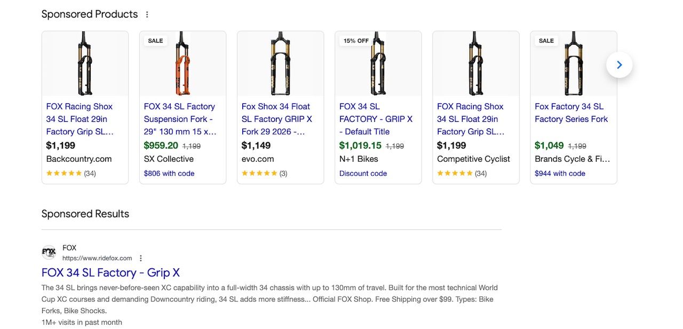Click the $944 with code link
The width and height of the screenshot is (683, 329).
(560, 174)
